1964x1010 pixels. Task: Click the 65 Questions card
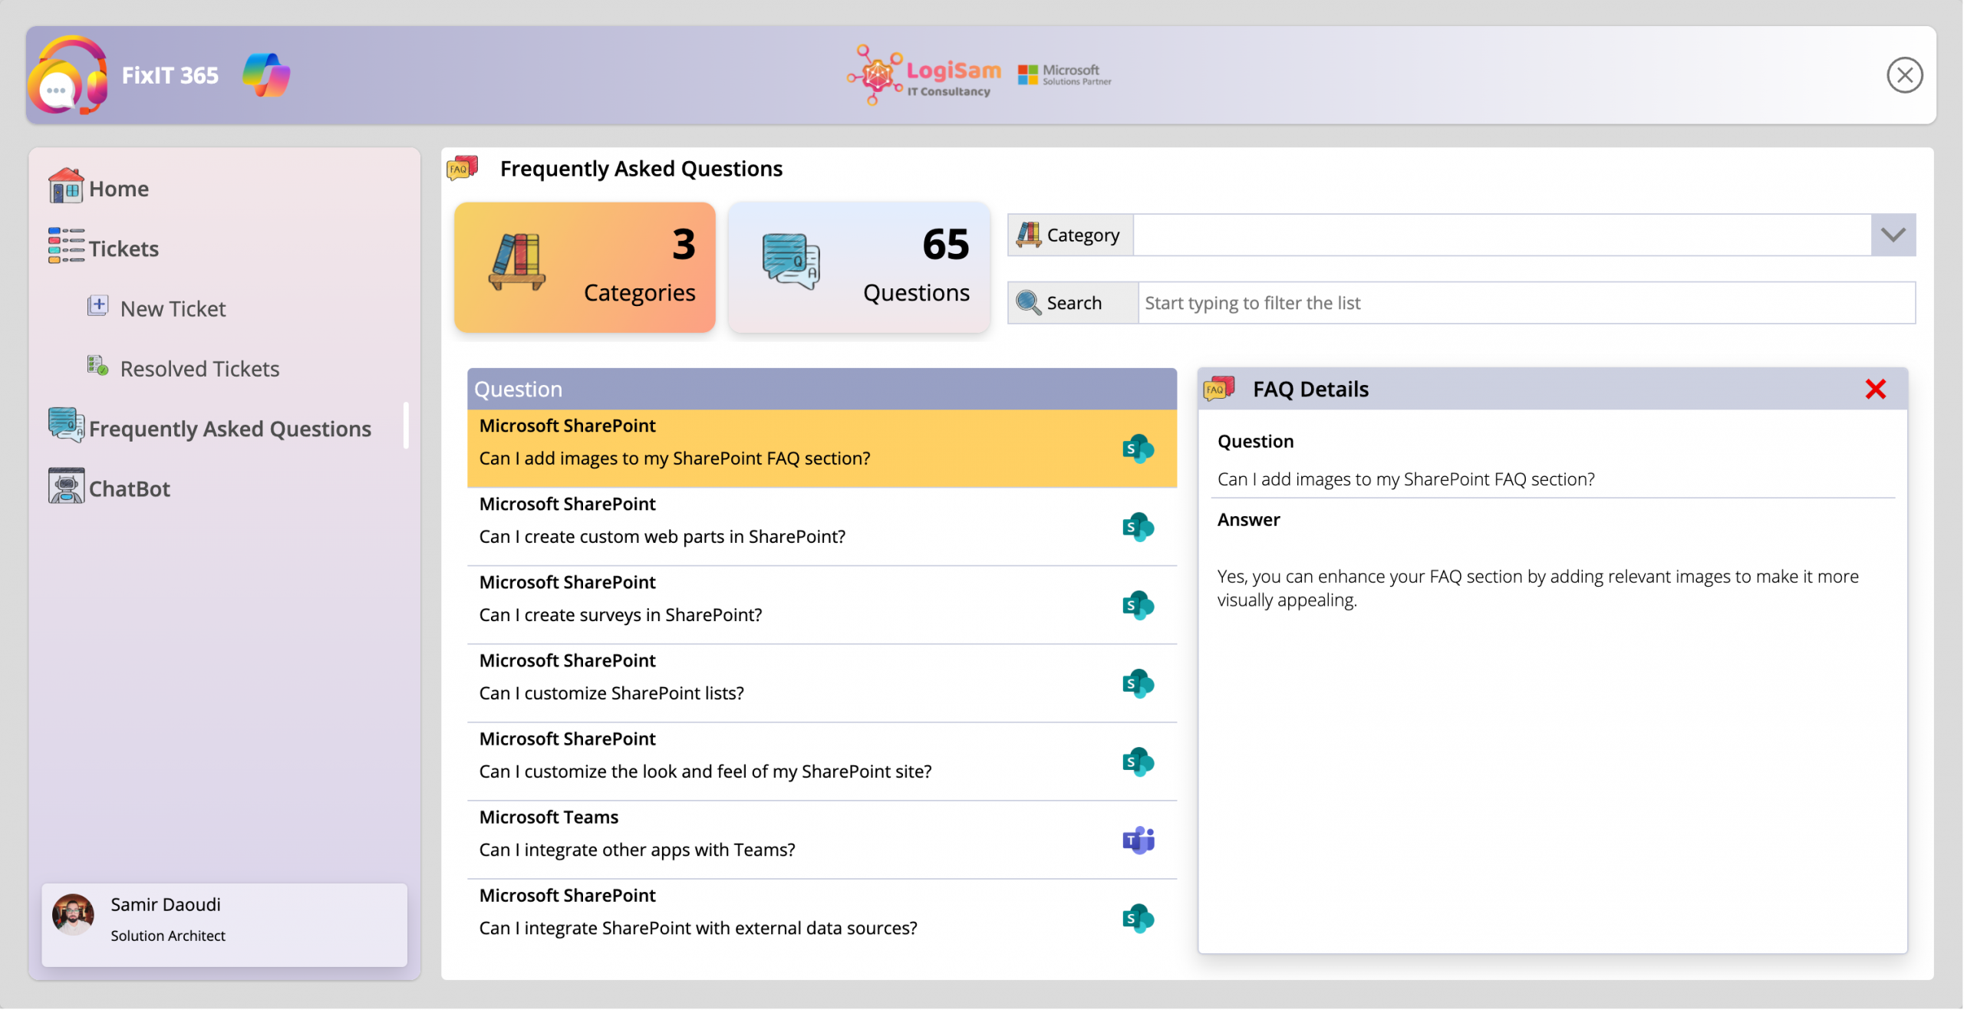click(x=858, y=267)
